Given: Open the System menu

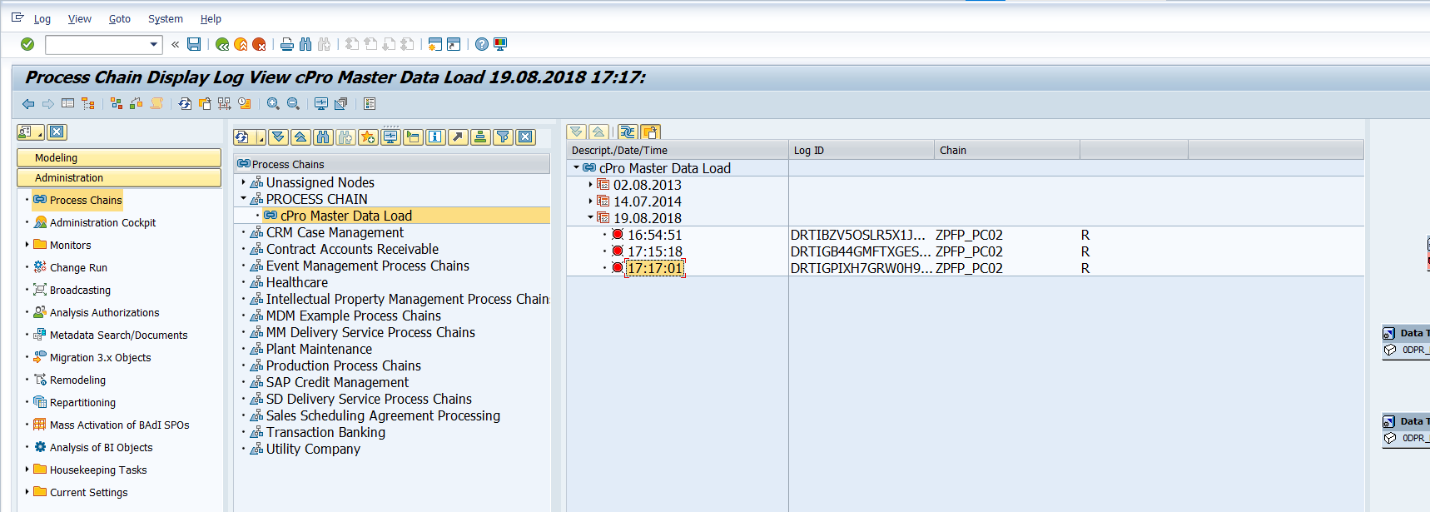Looking at the screenshot, I should (x=165, y=18).
